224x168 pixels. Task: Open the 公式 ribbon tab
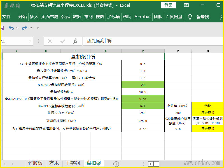[66, 17]
